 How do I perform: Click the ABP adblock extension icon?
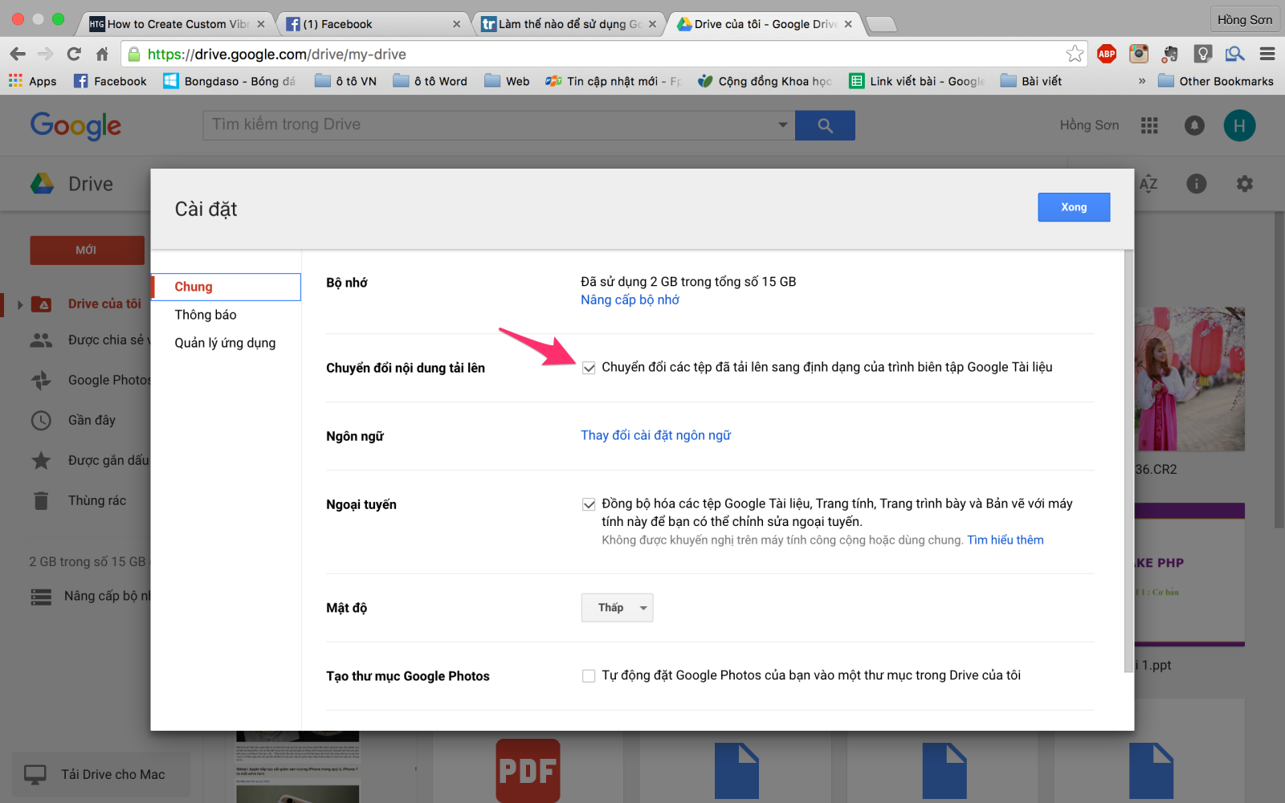1107,54
